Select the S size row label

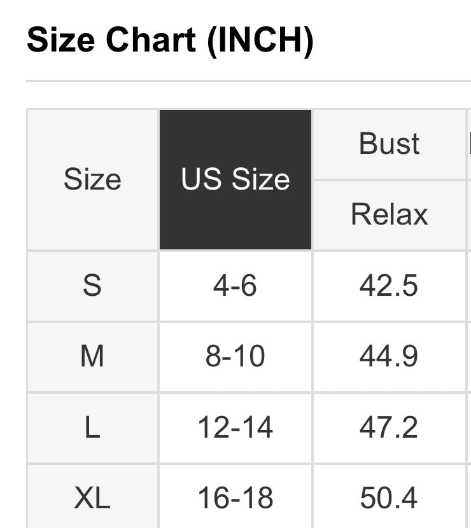click(92, 286)
